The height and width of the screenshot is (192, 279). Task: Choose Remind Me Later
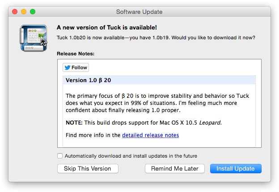click(x=175, y=168)
